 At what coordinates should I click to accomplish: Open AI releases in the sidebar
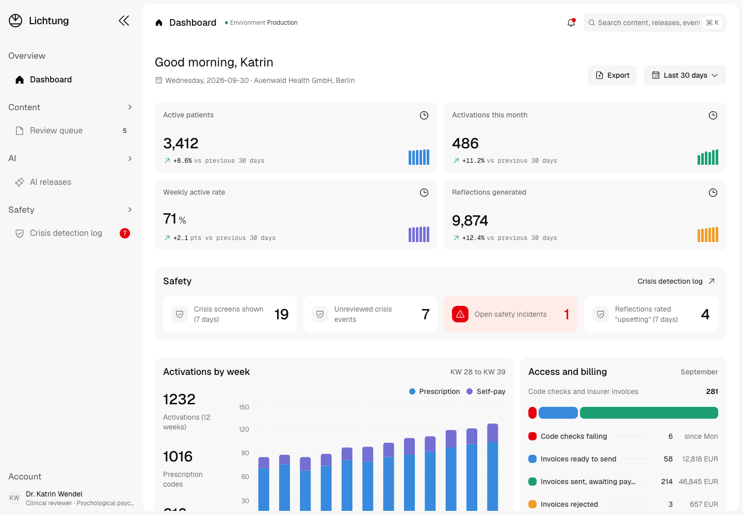coord(70,182)
